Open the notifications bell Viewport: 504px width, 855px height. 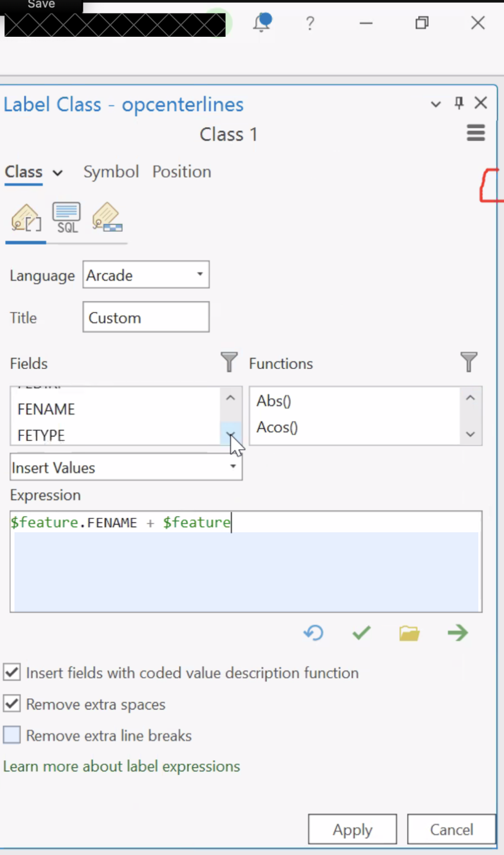click(261, 23)
